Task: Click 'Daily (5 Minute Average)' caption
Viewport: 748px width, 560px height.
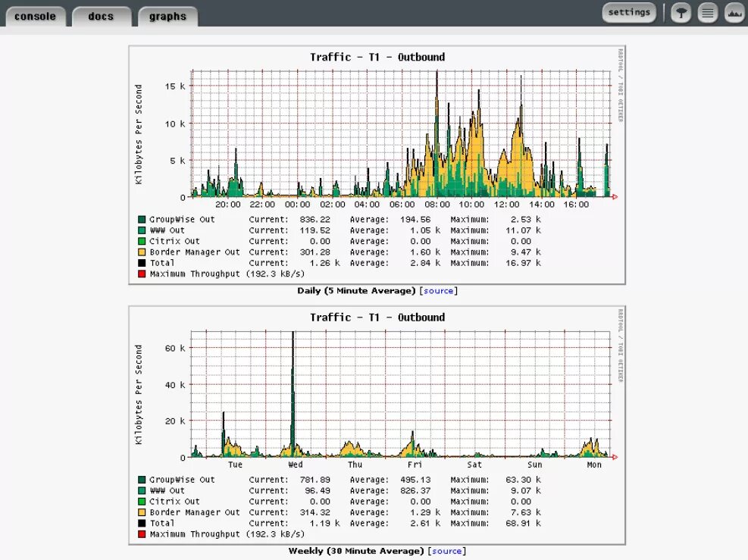Action: click(356, 290)
